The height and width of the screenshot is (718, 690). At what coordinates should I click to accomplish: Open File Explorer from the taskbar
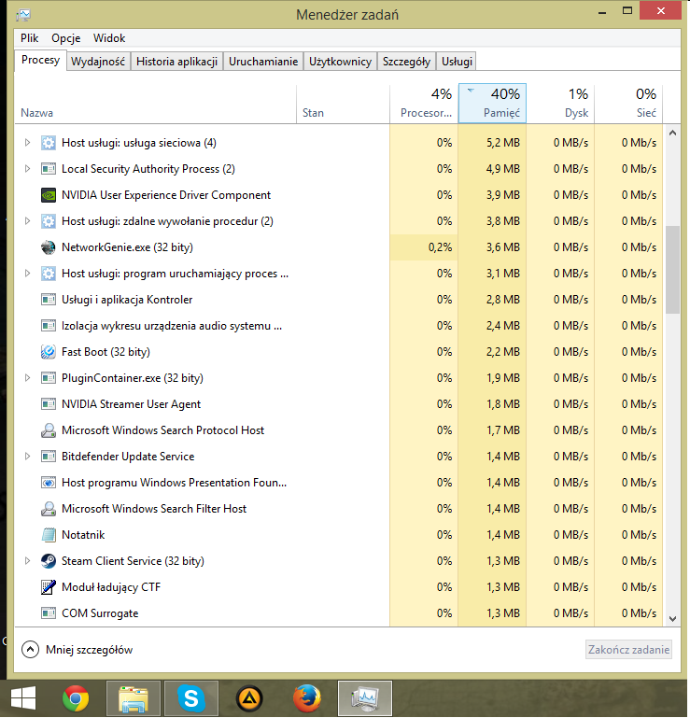tap(134, 698)
